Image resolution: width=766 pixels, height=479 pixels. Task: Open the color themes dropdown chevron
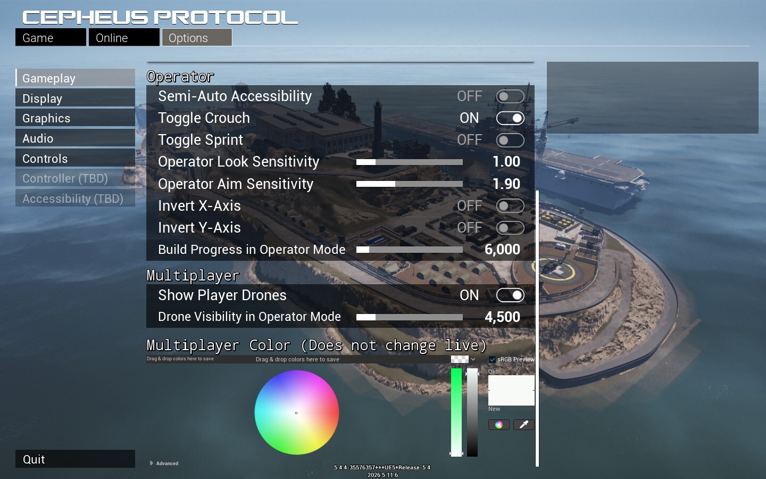[x=473, y=359]
